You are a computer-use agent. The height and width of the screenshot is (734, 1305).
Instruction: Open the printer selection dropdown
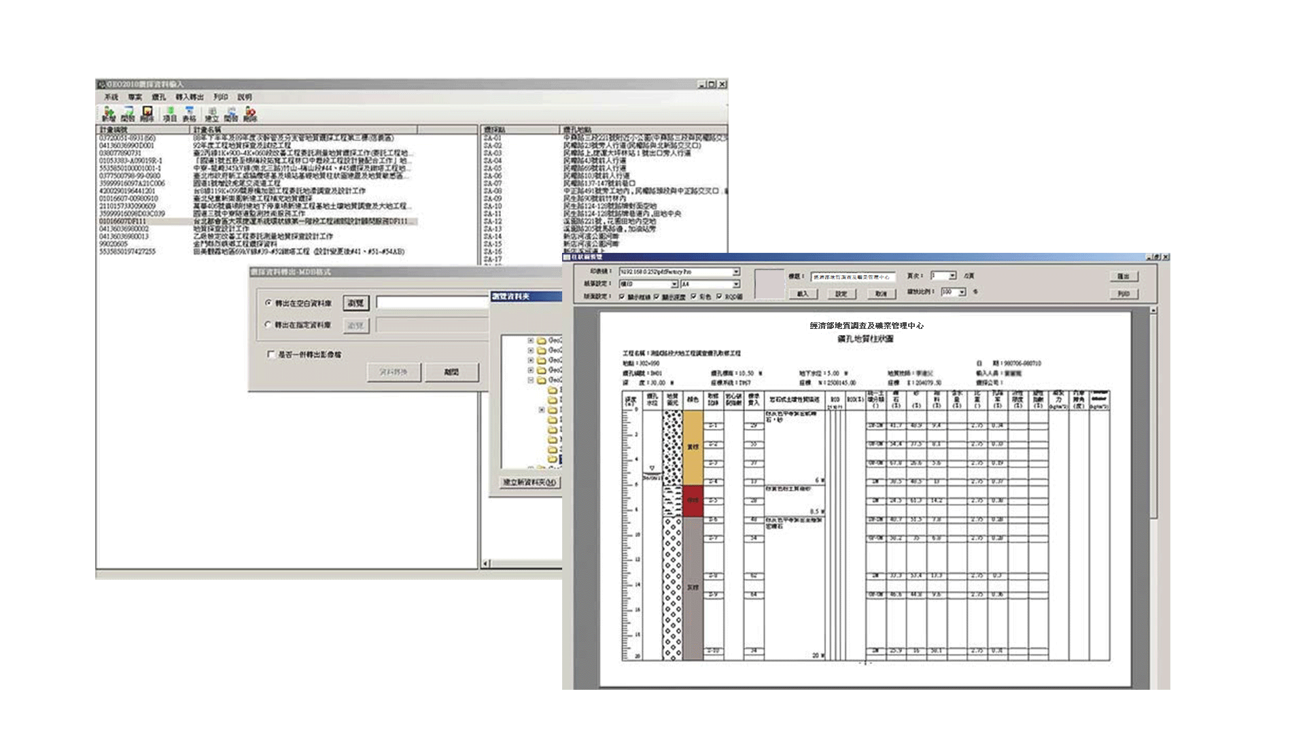736,272
